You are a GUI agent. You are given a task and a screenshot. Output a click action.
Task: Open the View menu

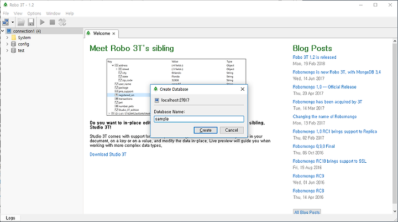coord(18,13)
